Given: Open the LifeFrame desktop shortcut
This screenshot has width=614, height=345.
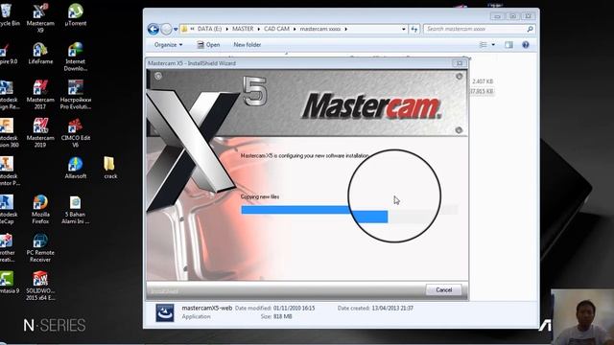Looking at the screenshot, I should point(40,54).
